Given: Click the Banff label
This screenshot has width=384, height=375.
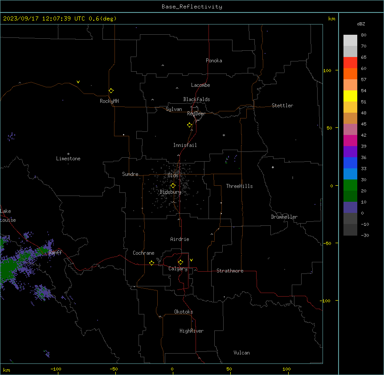Looking at the screenshot, I should pos(55,253).
